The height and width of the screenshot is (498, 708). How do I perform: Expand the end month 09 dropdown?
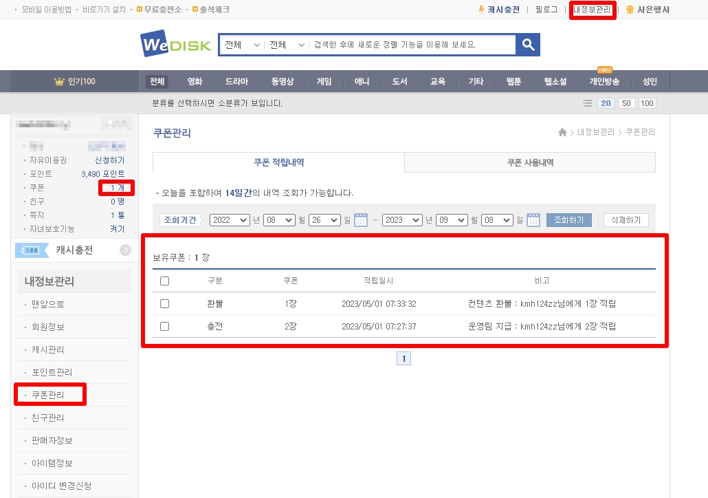452,220
